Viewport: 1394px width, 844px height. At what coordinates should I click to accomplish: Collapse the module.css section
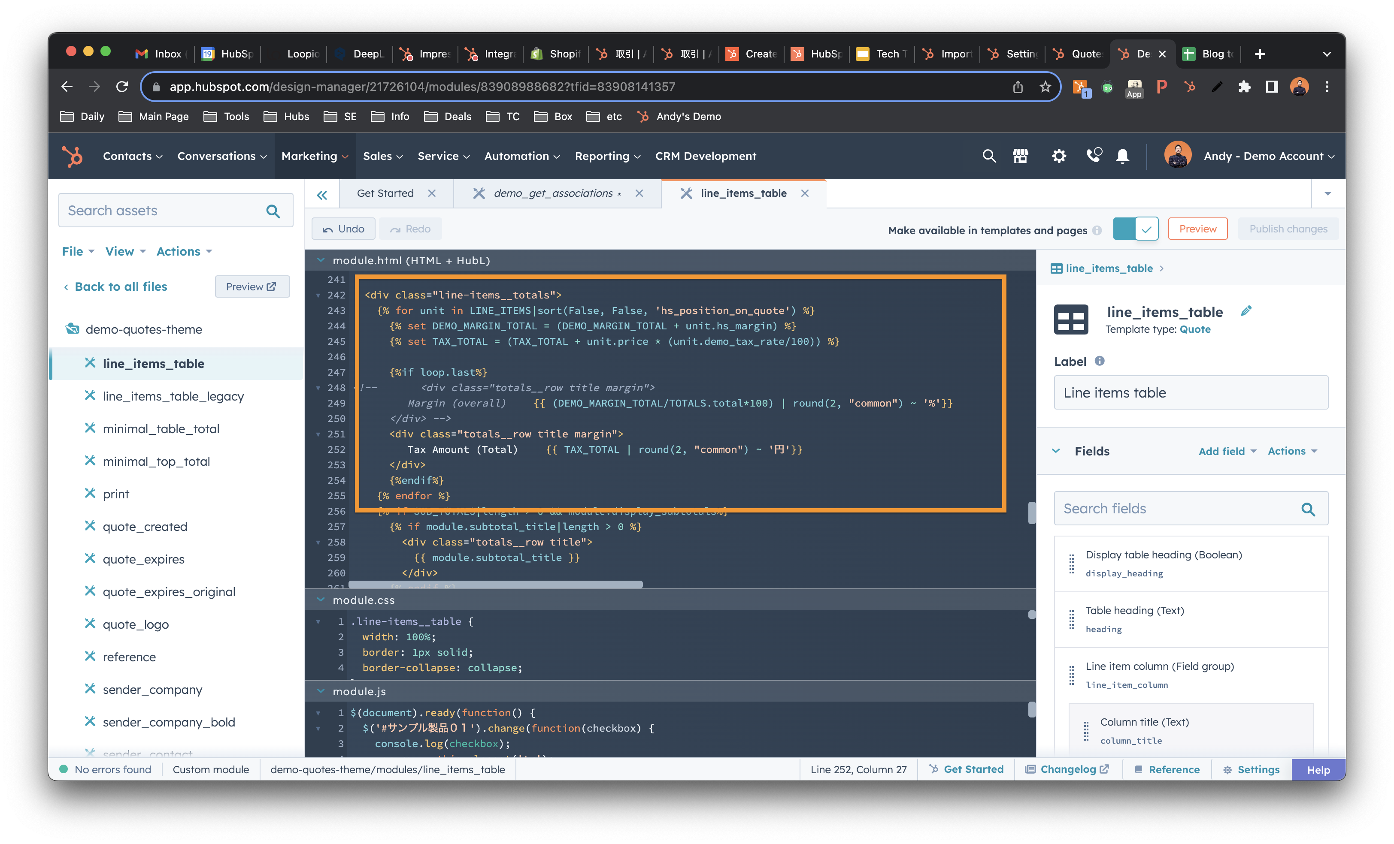coord(321,600)
